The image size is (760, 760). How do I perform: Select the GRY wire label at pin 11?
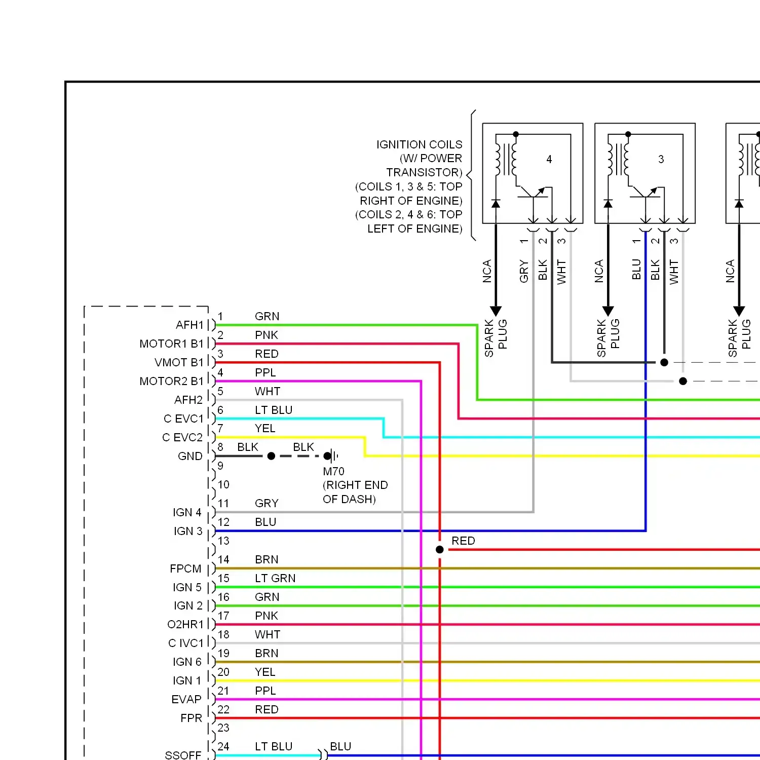[267, 503]
